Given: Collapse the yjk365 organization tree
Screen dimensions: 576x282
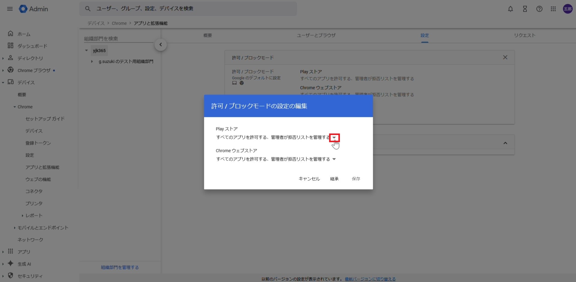Looking at the screenshot, I should click(x=86, y=50).
